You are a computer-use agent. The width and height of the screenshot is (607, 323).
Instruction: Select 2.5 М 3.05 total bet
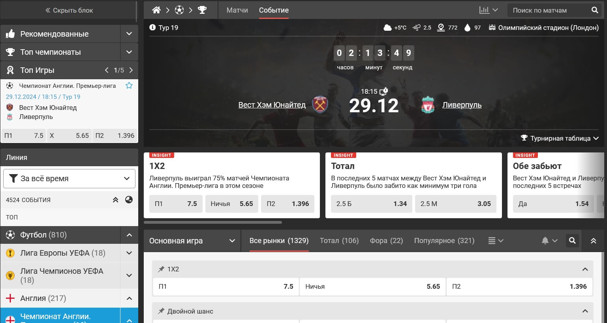click(x=456, y=204)
